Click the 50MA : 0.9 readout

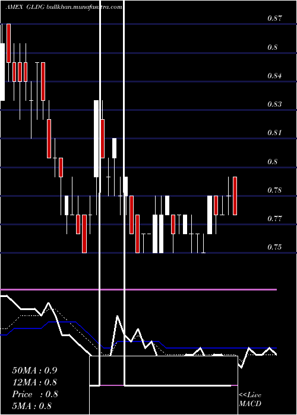tap(34, 371)
